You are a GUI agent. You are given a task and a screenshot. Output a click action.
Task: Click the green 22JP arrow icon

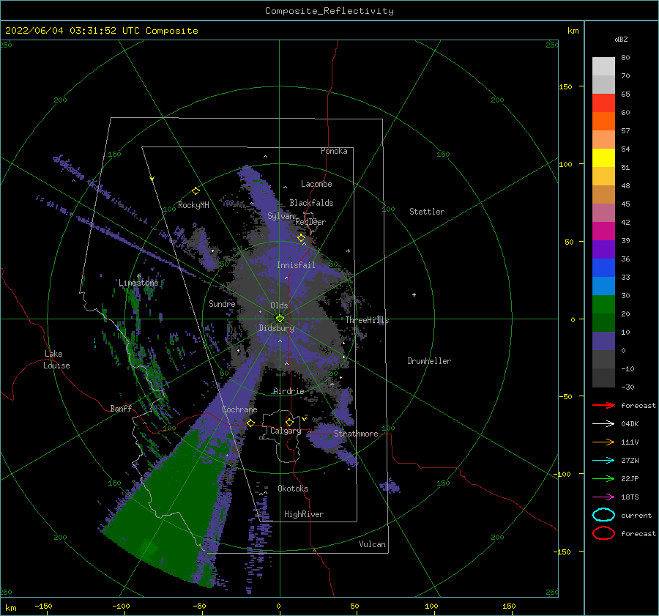[603, 478]
